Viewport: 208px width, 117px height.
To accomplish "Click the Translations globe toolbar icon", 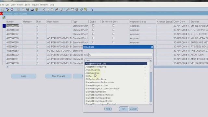I will click(77, 9).
